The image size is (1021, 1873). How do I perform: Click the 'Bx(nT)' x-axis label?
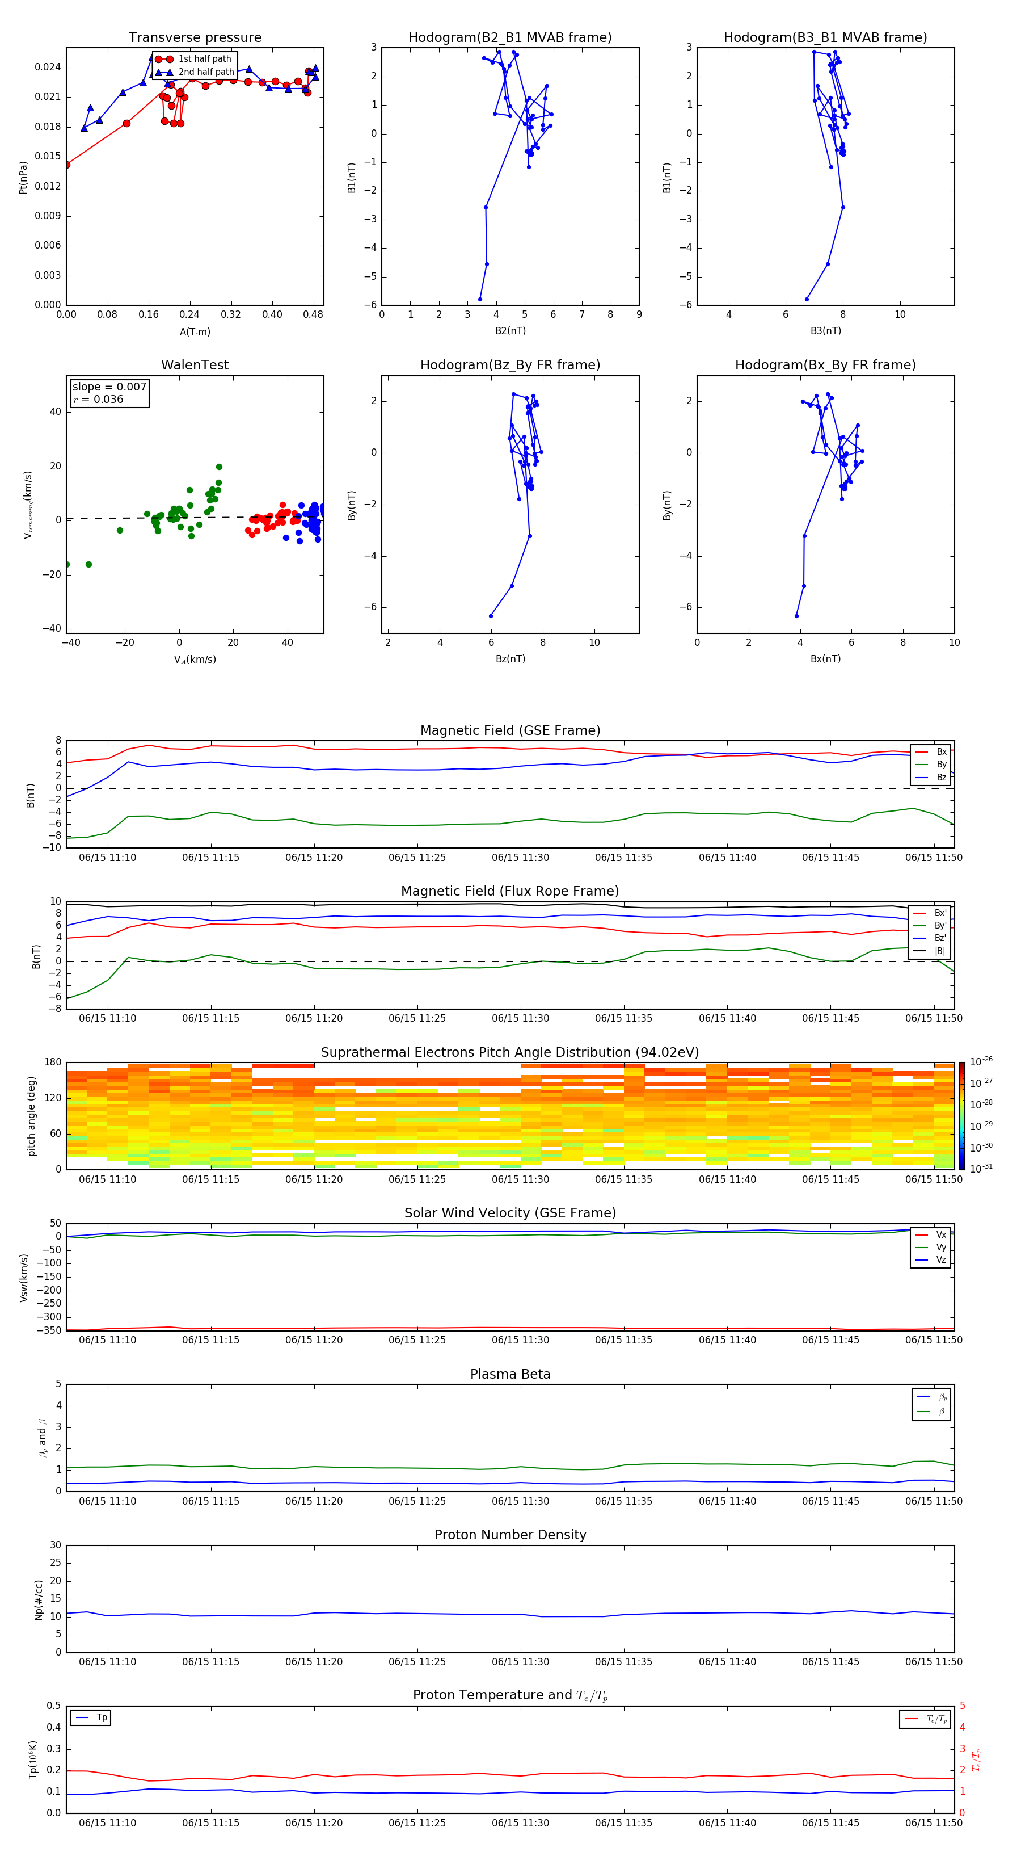pyautogui.click(x=825, y=659)
